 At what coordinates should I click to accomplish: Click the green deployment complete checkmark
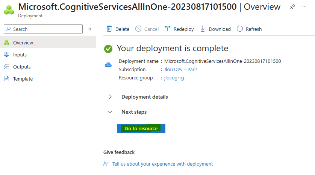click(x=108, y=49)
